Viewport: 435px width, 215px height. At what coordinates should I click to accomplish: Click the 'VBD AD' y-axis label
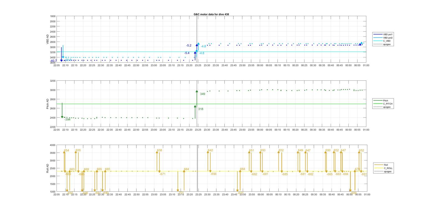point(48,39)
